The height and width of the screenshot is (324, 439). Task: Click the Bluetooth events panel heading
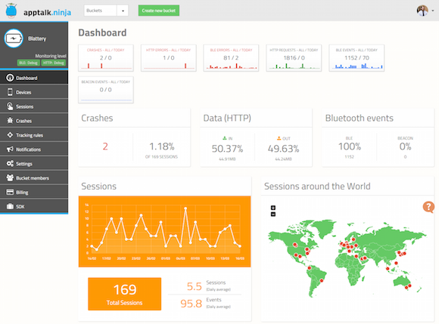[x=360, y=118]
